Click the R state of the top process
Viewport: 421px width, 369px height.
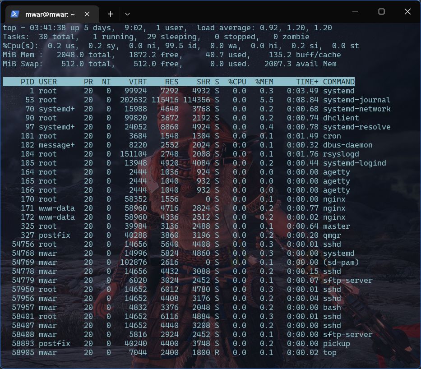click(x=217, y=353)
